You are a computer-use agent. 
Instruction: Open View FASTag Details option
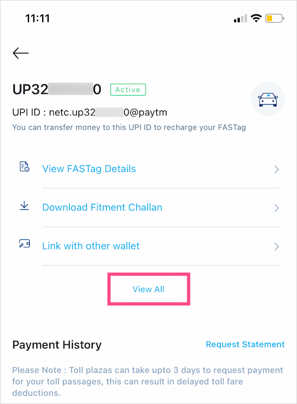(x=89, y=169)
